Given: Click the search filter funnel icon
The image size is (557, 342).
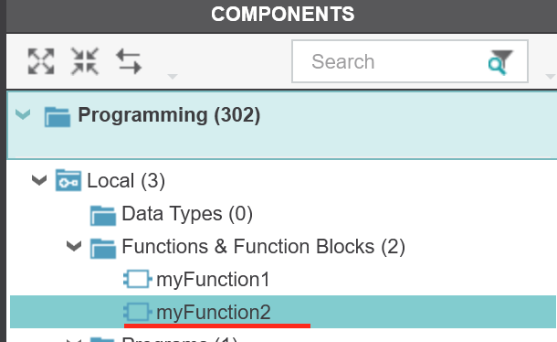Looking at the screenshot, I should point(500,62).
